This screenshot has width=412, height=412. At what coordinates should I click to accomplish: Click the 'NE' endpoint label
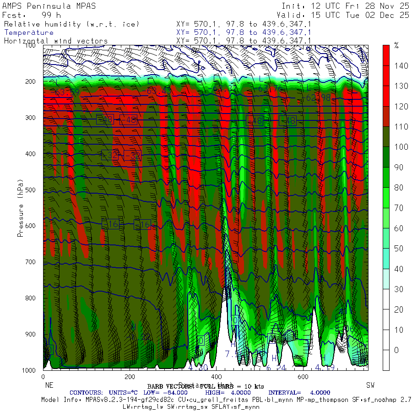[x=49, y=385]
